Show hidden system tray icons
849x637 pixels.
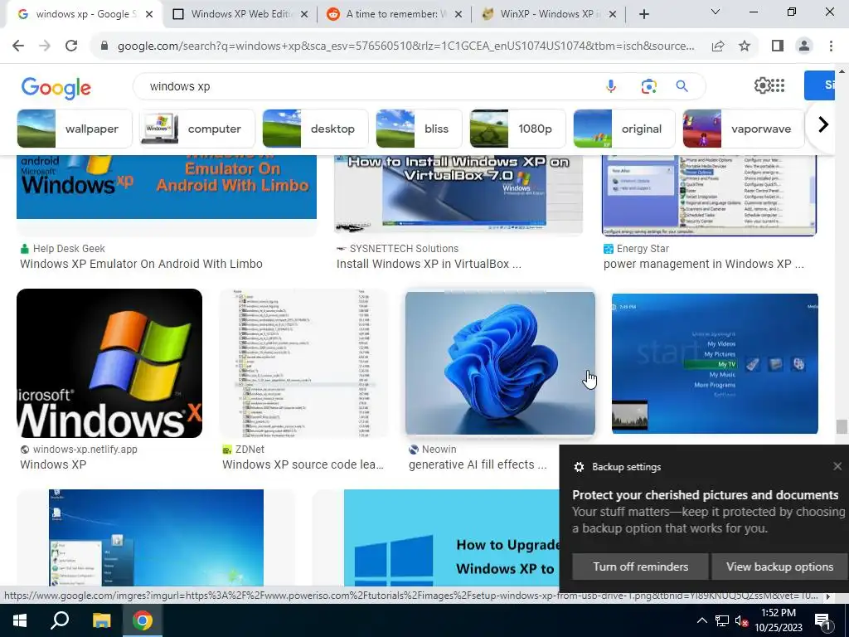point(701,620)
